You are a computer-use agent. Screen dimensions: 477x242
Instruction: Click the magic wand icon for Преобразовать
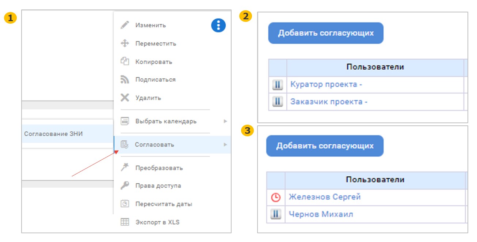(x=125, y=168)
